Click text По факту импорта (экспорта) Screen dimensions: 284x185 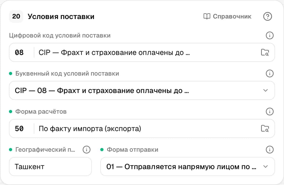[x=90, y=129]
